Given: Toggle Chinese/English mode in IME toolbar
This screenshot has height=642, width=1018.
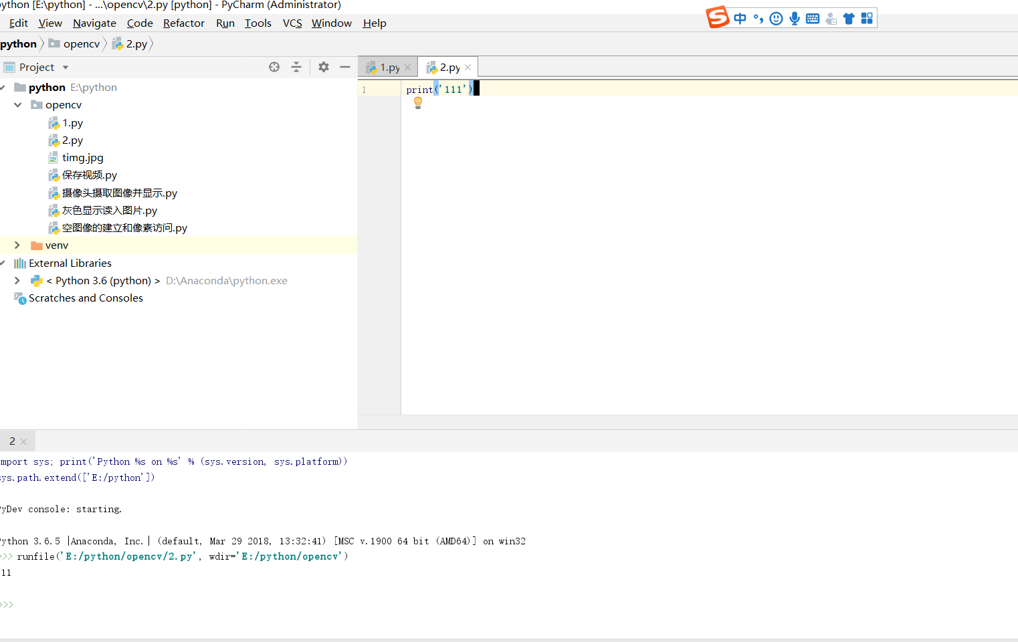Looking at the screenshot, I should pos(740,19).
